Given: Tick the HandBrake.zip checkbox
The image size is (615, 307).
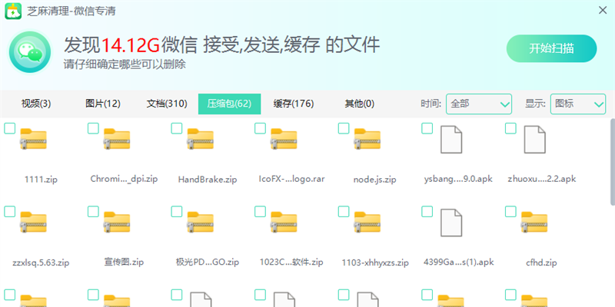Looking at the screenshot, I should (177, 128).
